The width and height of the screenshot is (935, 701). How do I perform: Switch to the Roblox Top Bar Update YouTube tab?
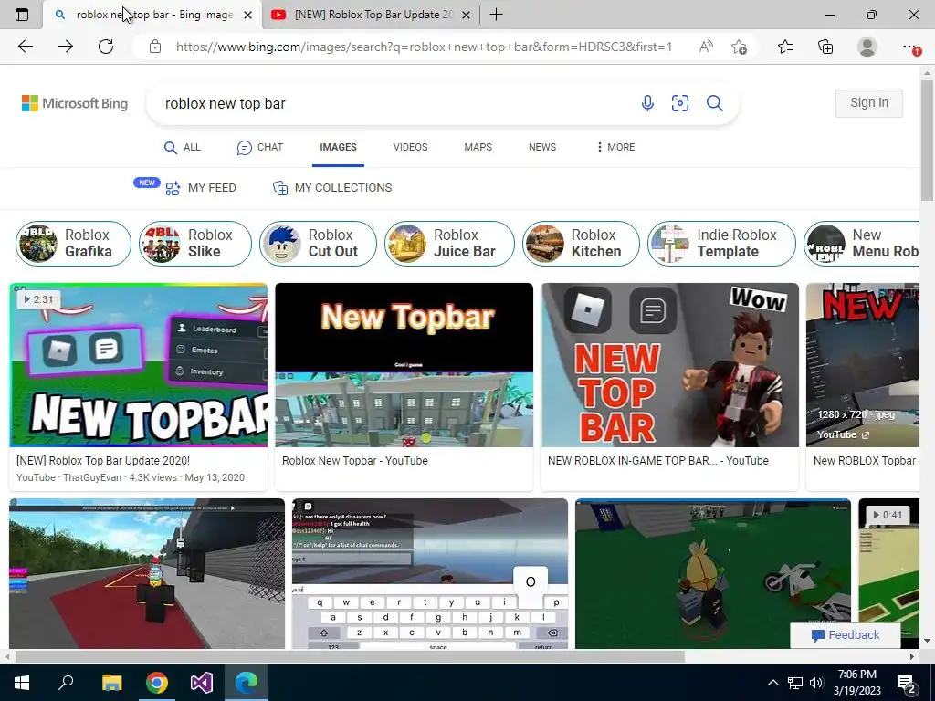(371, 15)
